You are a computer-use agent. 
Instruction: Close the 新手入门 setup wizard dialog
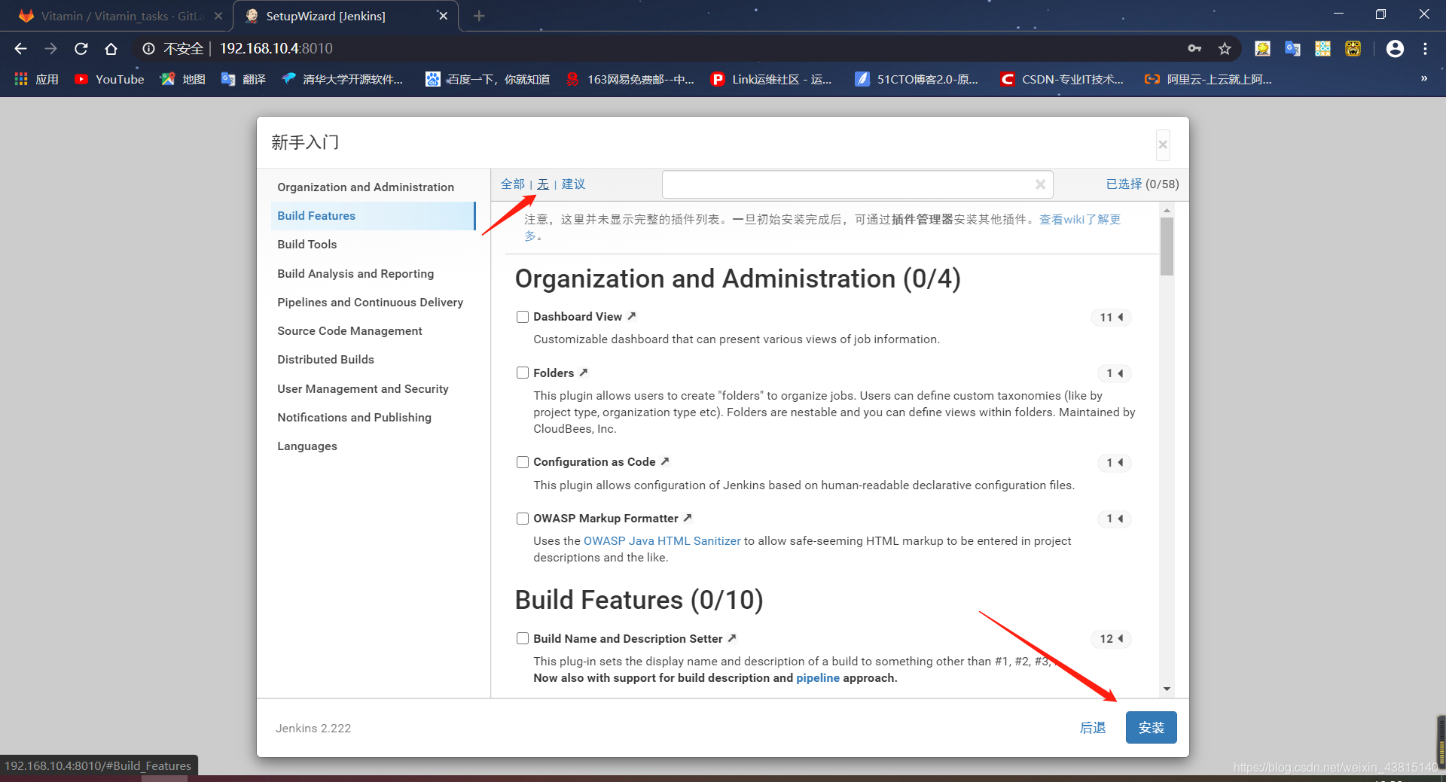(x=1163, y=145)
